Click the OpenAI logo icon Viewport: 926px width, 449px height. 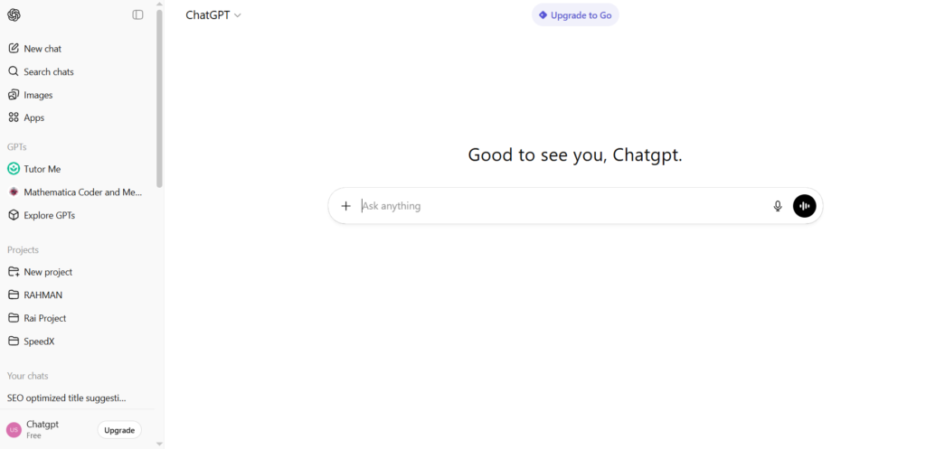[x=14, y=14]
